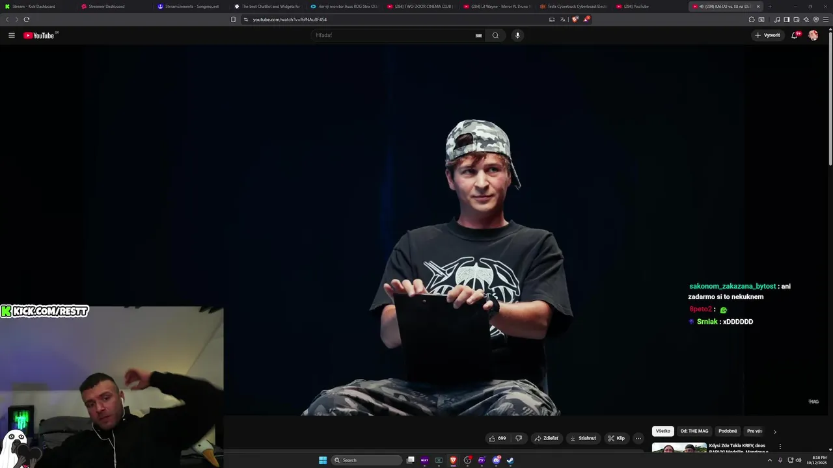Switch to TWO DOOR CINEMA CLUB tab

[420, 6]
